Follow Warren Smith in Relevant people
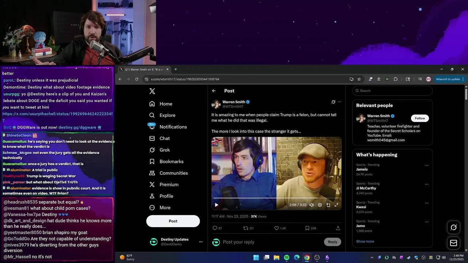 pos(420,118)
